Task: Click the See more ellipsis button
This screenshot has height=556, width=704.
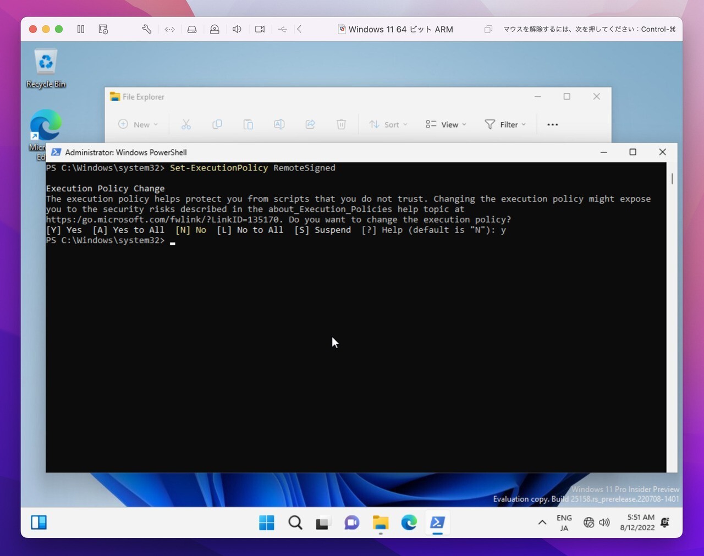Action: pos(553,125)
